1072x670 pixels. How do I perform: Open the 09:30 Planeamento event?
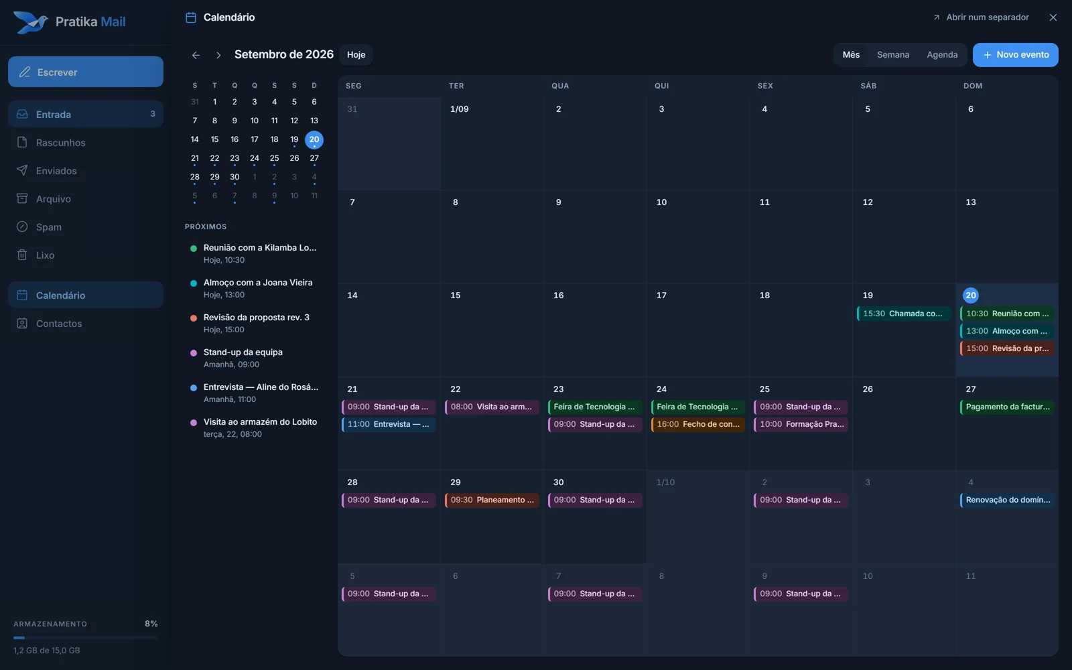(x=492, y=500)
